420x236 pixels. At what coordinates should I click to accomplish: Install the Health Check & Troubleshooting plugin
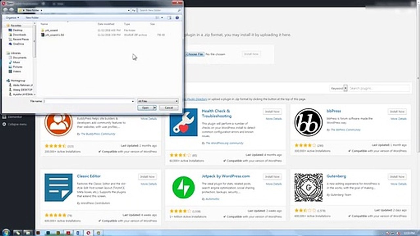[x=272, y=112]
